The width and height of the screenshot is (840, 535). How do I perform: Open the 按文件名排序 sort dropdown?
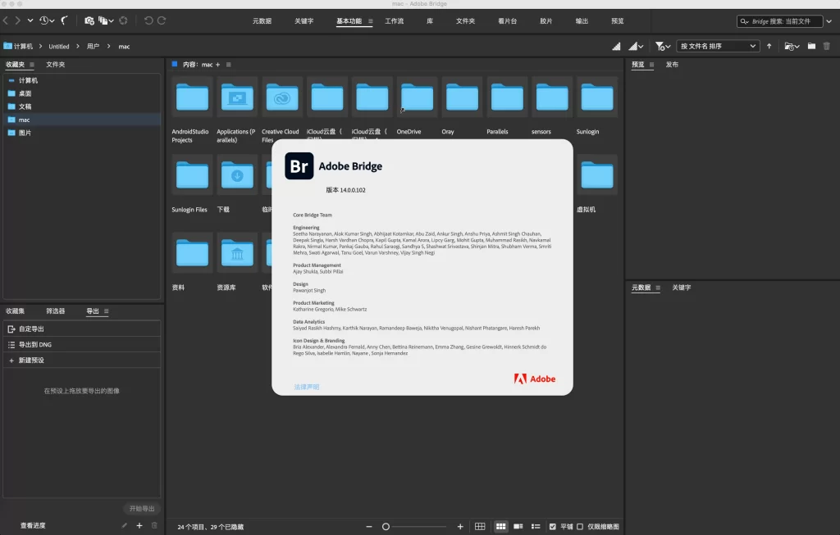[x=718, y=46]
